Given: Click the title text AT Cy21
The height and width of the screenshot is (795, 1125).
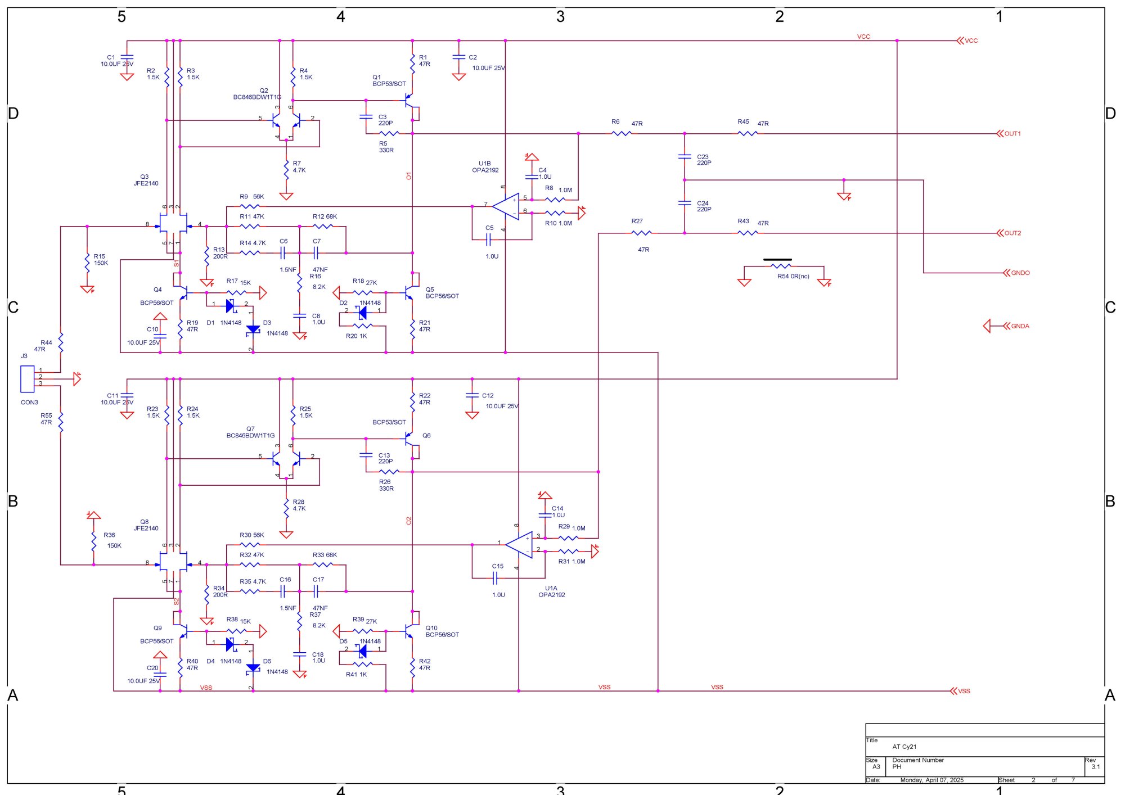Looking at the screenshot, I should click(904, 747).
